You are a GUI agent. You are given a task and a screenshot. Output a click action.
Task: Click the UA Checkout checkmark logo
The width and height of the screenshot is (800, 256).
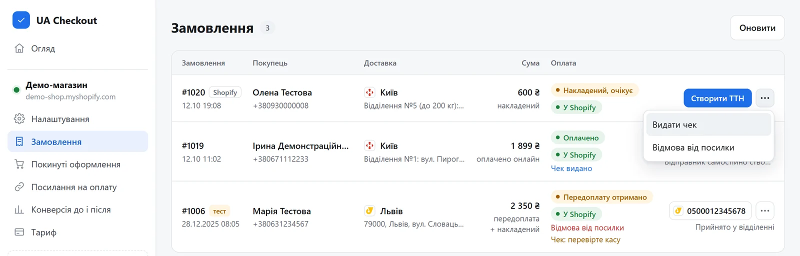(x=21, y=20)
